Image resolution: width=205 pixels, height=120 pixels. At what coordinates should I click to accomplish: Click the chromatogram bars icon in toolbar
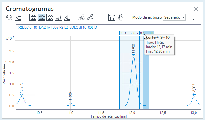pyautogui.click(x=112, y=17)
